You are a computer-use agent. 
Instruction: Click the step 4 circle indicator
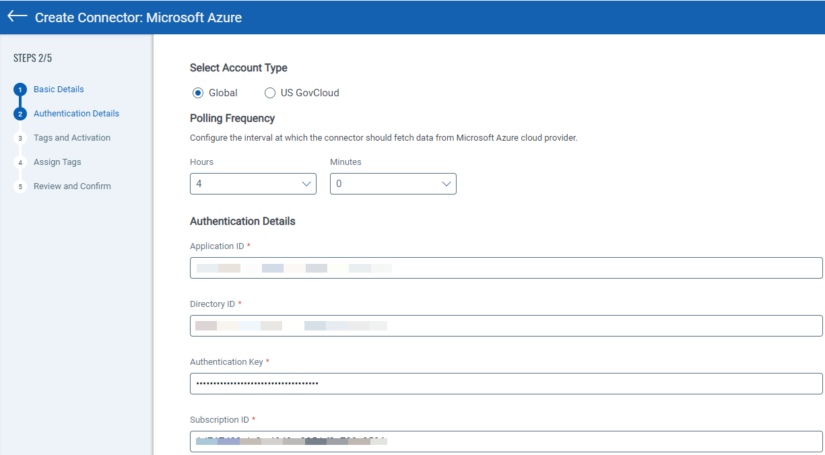[20, 162]
